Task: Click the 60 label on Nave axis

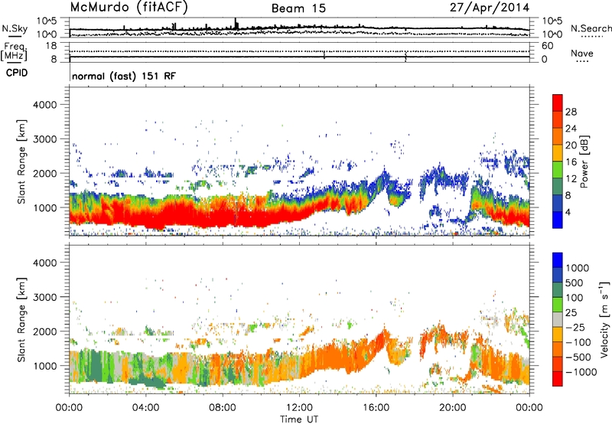Action: (547, 46)
